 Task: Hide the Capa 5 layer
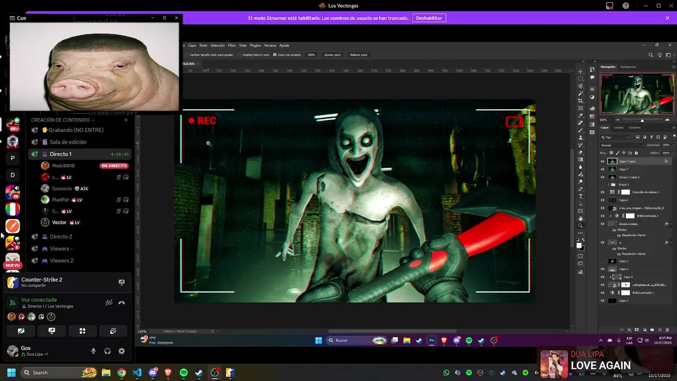coord(602,269)
